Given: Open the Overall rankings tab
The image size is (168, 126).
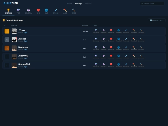Looking at the screenshot, I should [8, 12].
